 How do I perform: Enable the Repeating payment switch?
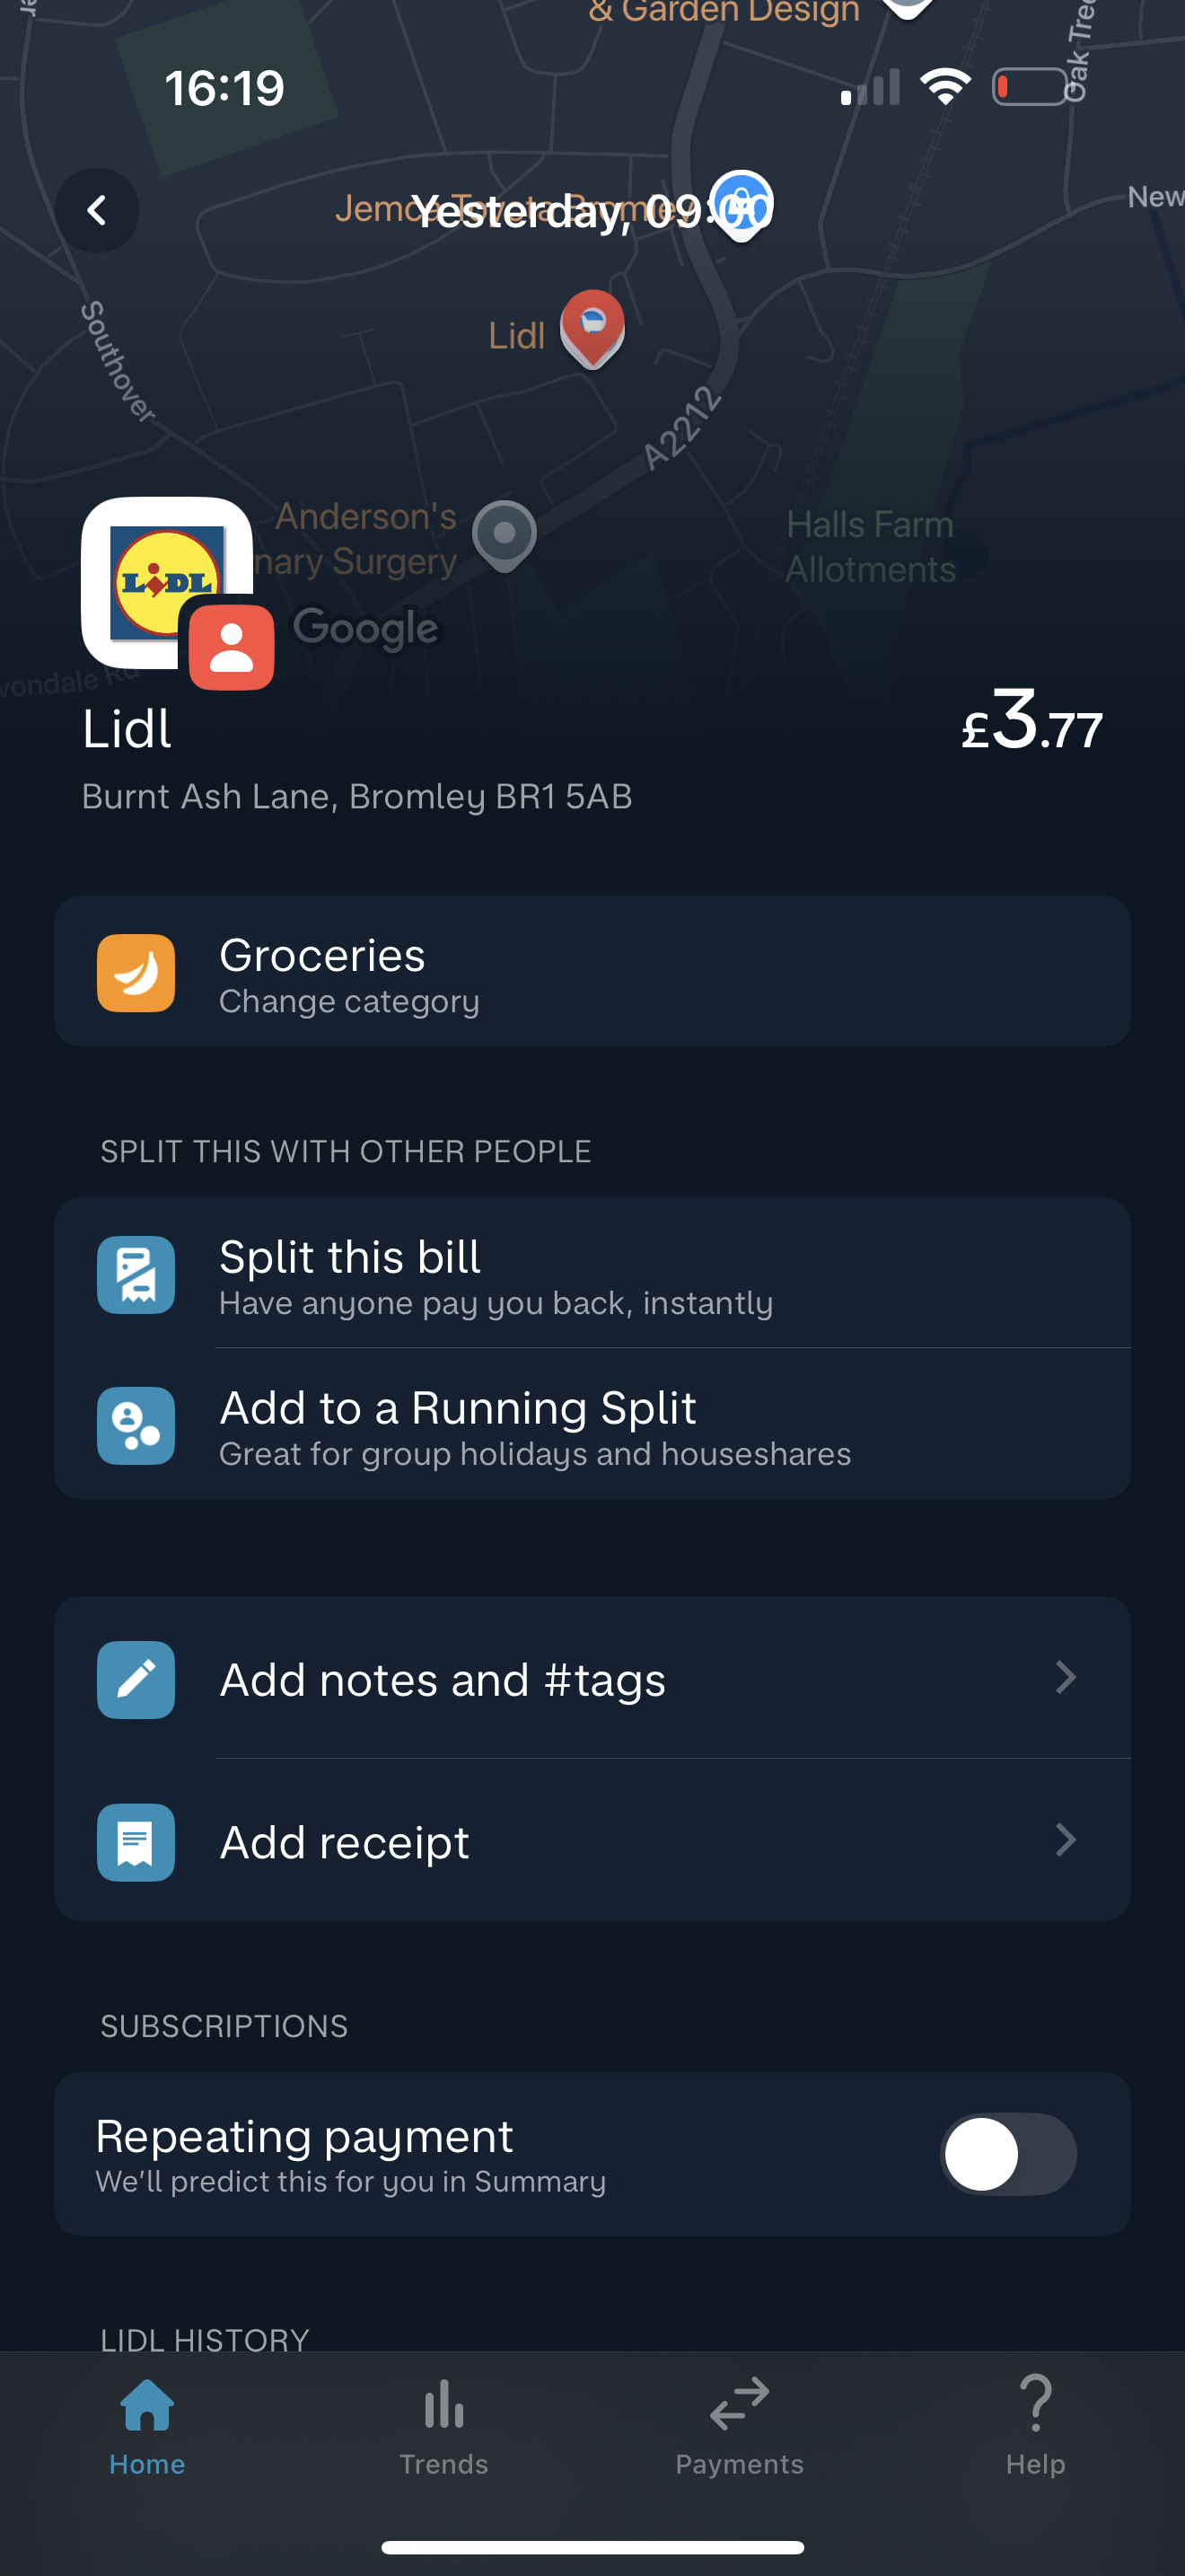coord(1007,2154)
